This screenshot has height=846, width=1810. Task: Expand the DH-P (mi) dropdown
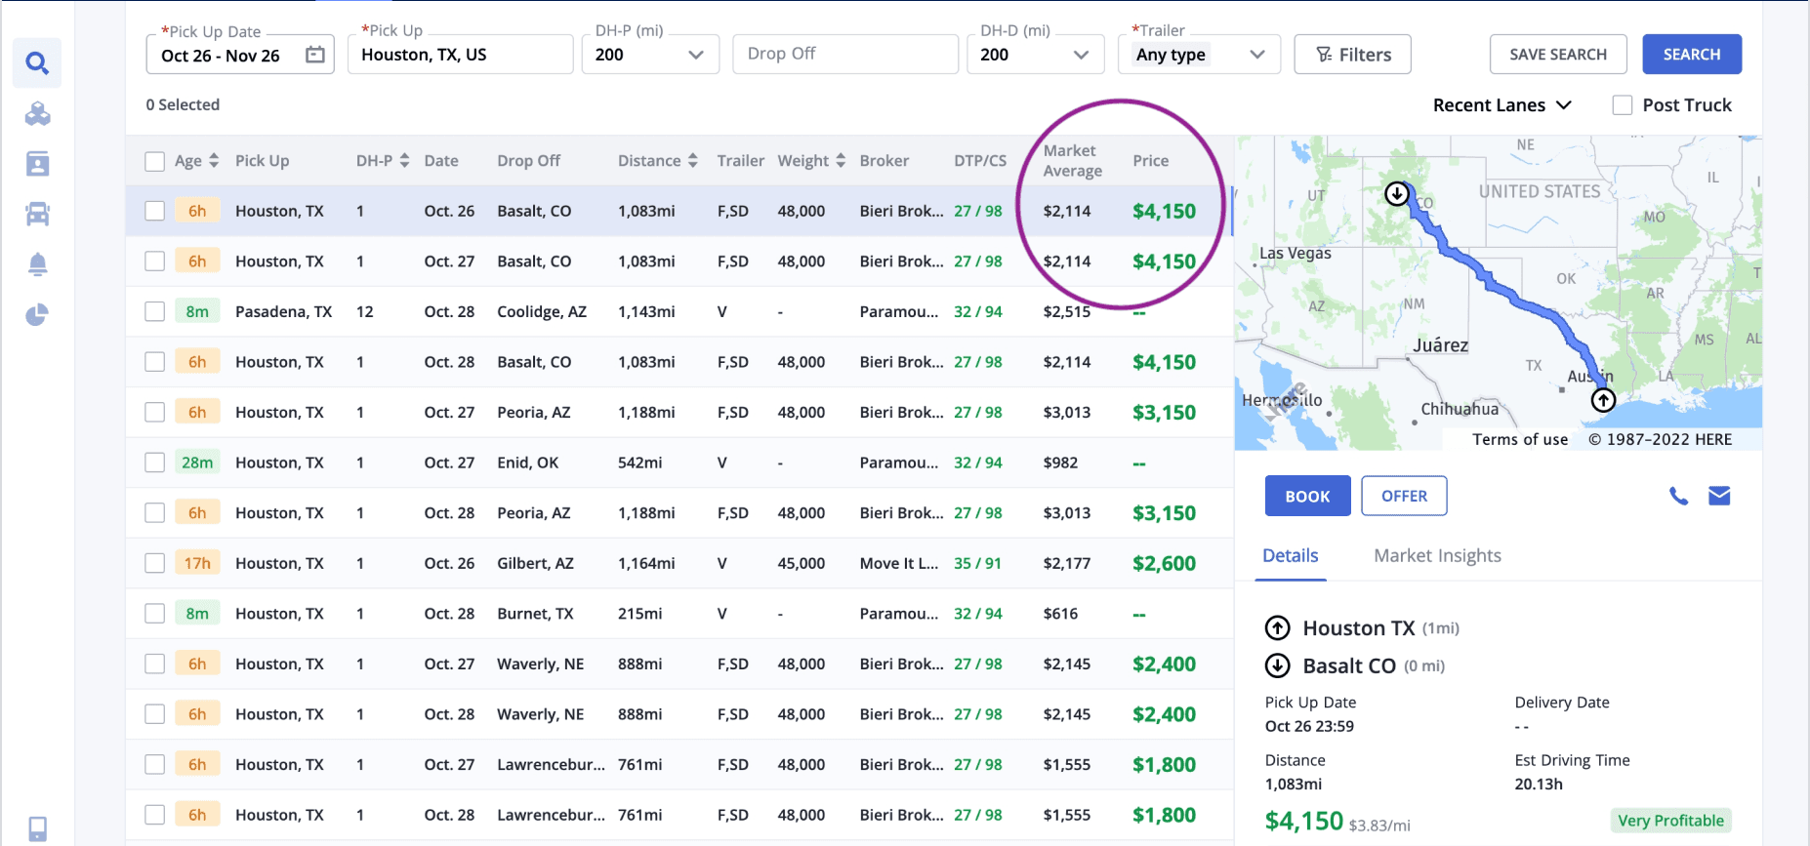(695, 55)
